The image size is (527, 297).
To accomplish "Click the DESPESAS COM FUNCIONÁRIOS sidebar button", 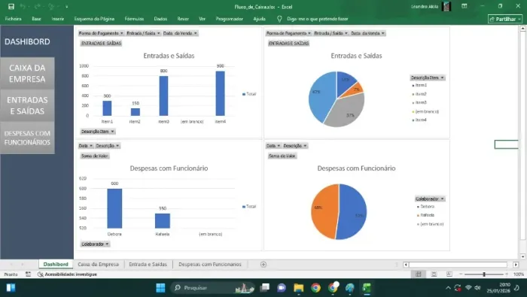I will (27, 138).
